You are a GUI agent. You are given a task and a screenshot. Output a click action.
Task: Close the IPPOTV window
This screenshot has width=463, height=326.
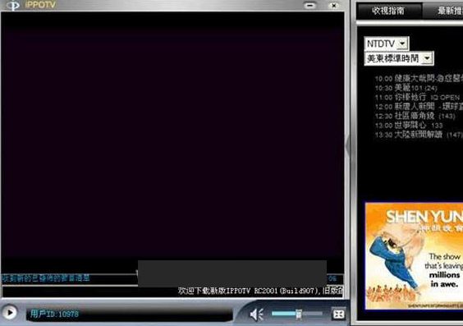coord(333,5)
